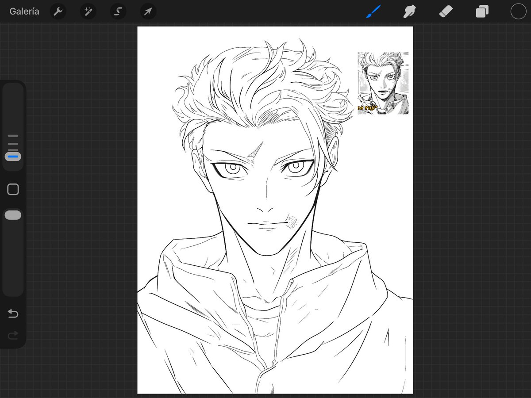Open the Actions wrench menu
The image size is (531, 398).
pos(58,11)
